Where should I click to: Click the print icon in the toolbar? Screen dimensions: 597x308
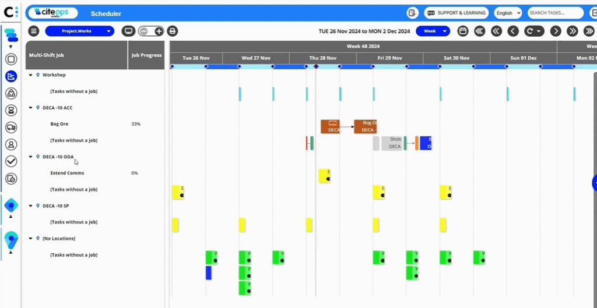(x=173, y=31)
